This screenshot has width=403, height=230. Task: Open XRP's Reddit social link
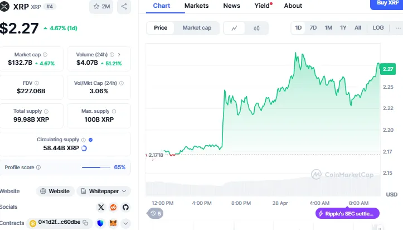pos(114,207)
